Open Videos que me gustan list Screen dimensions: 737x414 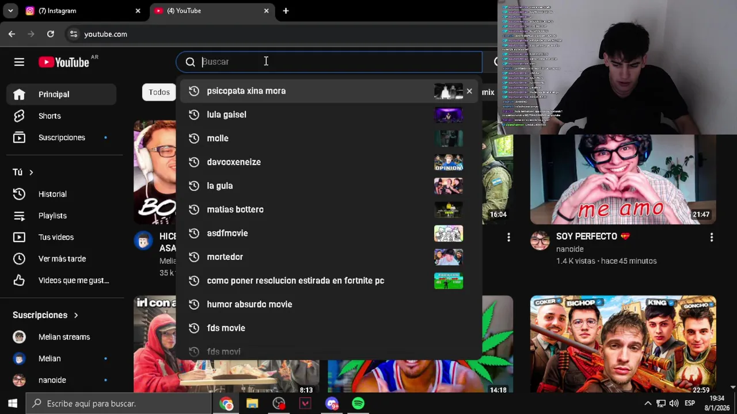pos(62,280)
